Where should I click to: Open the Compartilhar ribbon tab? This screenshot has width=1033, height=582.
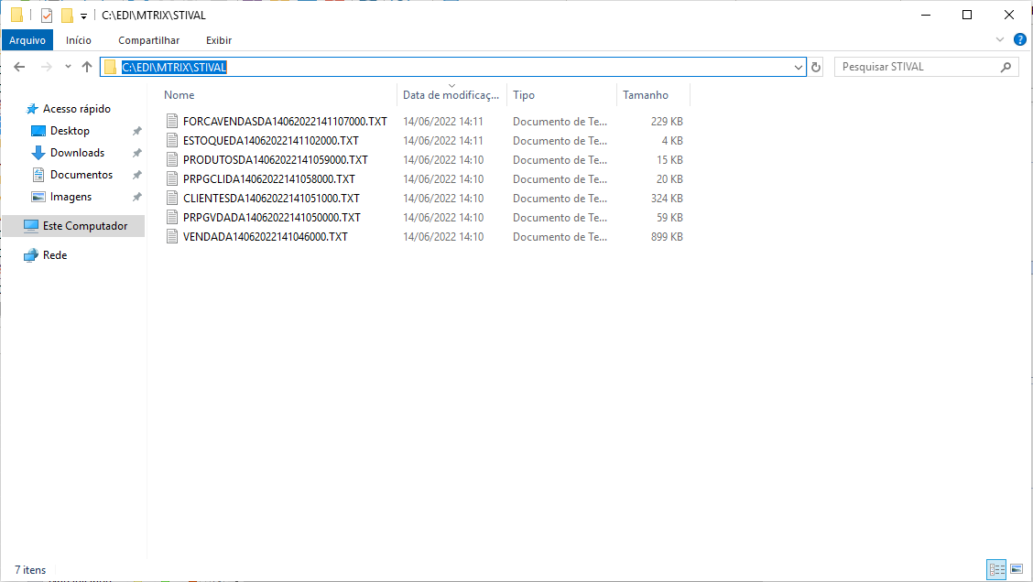pos(149,40)
